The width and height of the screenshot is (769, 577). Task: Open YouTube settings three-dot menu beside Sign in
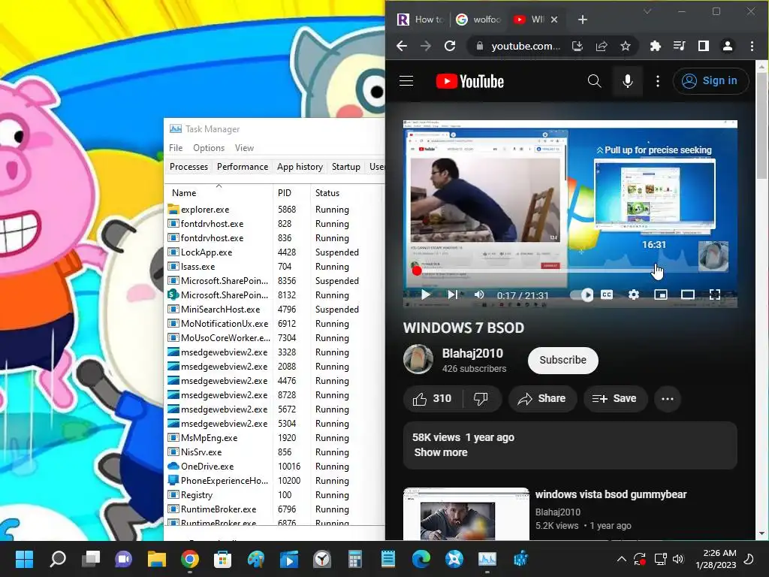[x=658, y=81]
